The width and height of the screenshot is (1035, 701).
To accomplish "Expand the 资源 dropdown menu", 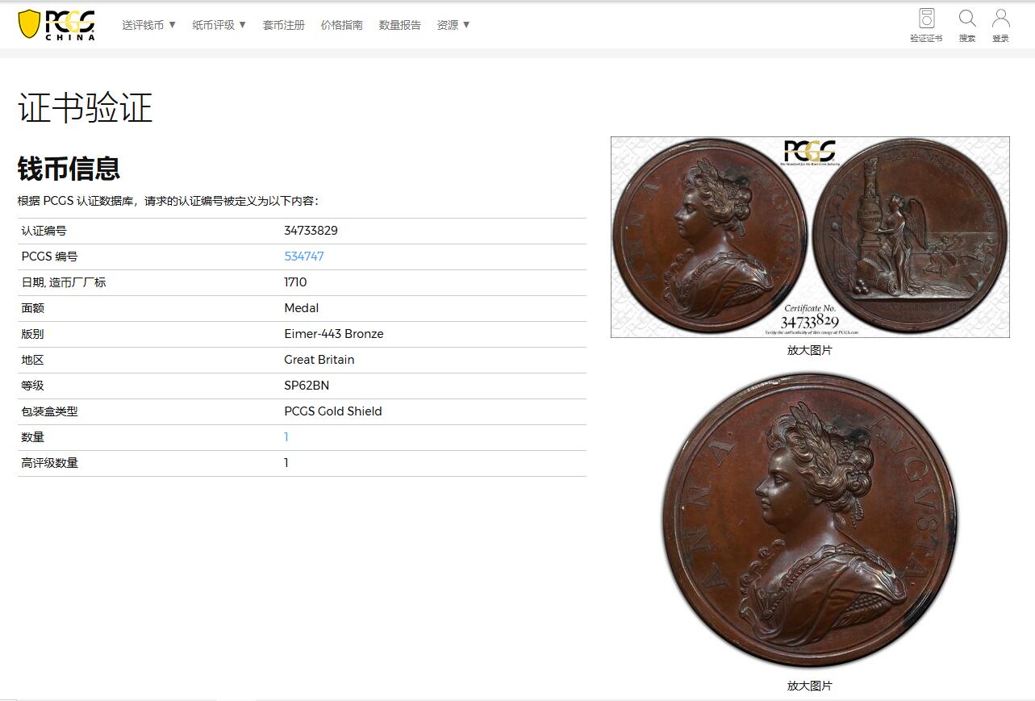I will [x=453, y=25].
